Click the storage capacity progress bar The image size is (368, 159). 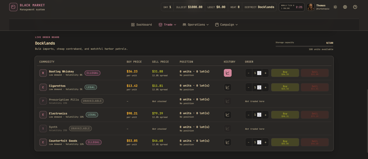(x=304, y=46)
